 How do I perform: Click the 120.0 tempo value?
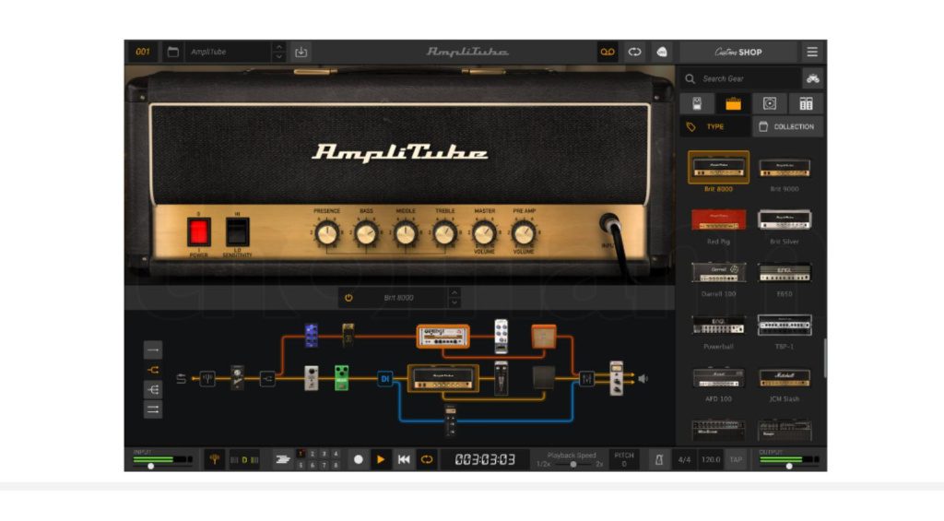[x=711, y=459]
